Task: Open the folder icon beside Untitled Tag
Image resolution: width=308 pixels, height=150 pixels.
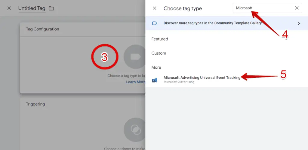Action: 51,8
